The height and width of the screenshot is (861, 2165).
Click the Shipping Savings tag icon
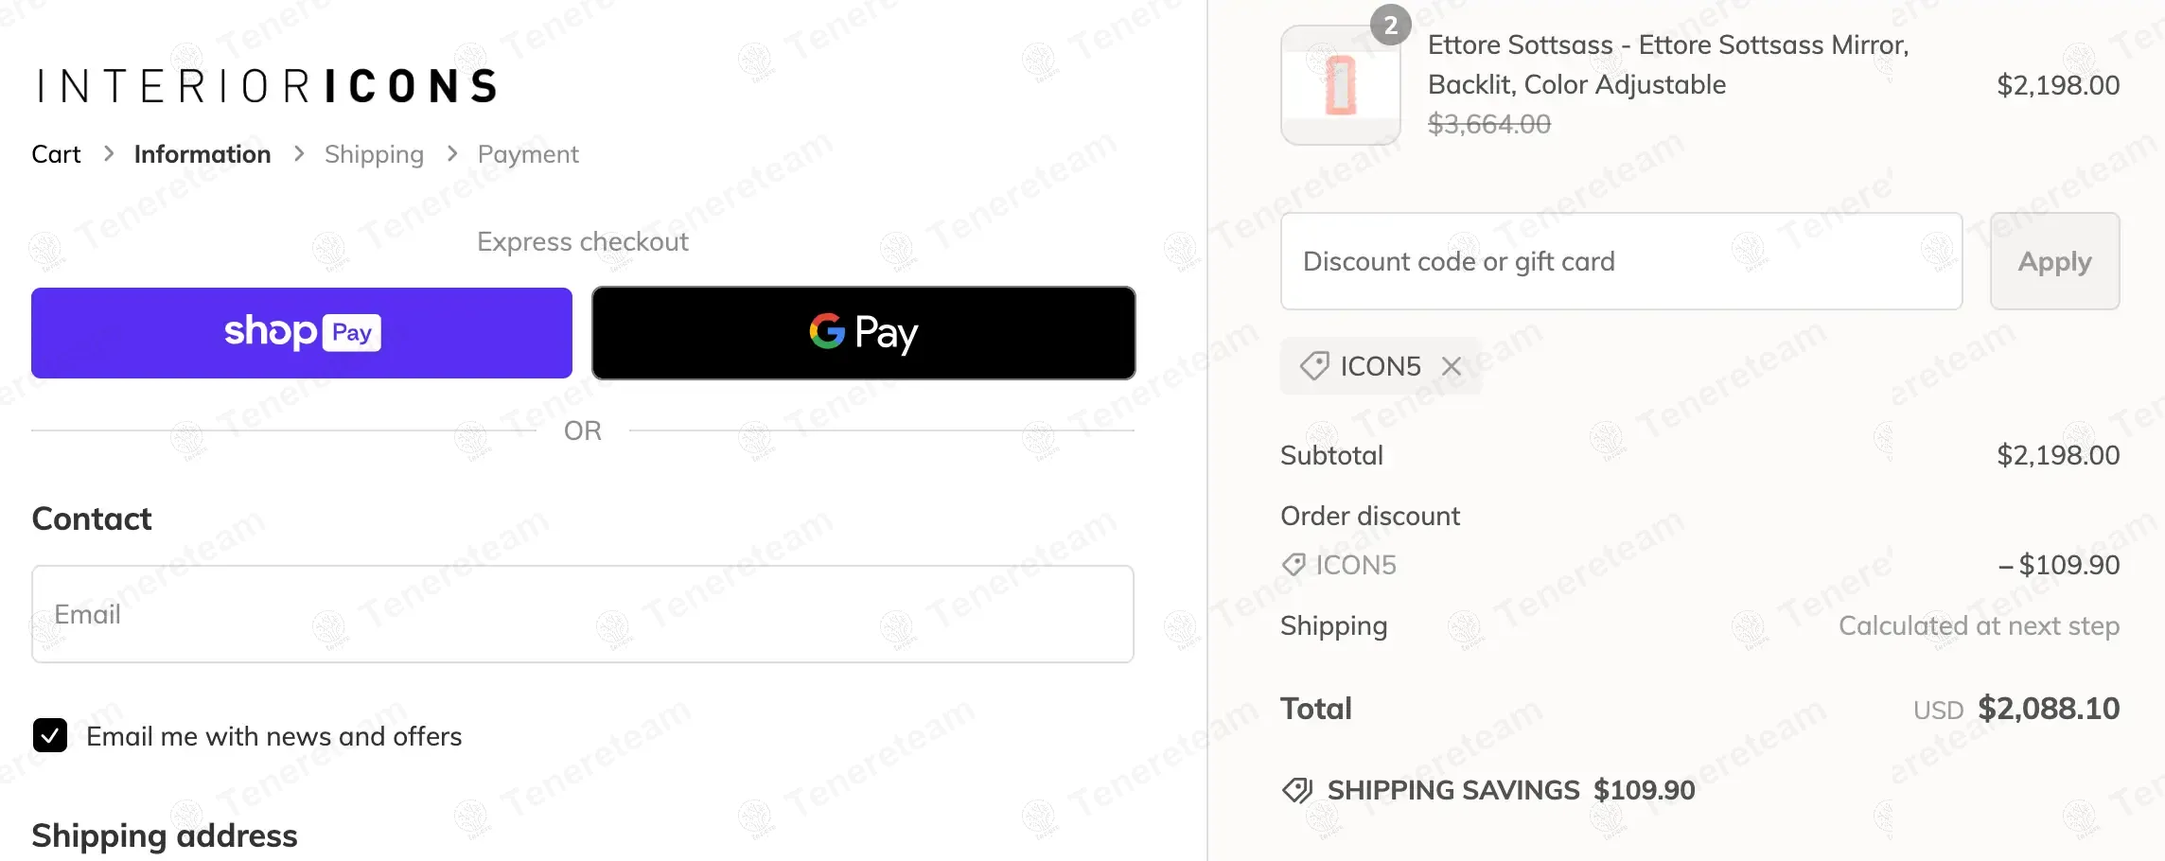[1297, 790]
